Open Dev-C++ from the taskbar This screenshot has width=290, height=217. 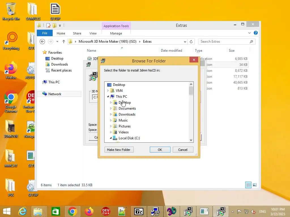point(106,211)
